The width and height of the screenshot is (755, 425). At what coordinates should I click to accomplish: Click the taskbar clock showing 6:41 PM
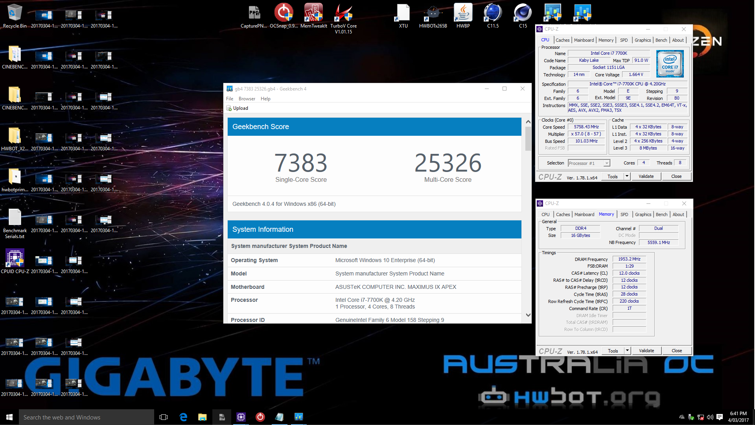click(x=738, y=417)
